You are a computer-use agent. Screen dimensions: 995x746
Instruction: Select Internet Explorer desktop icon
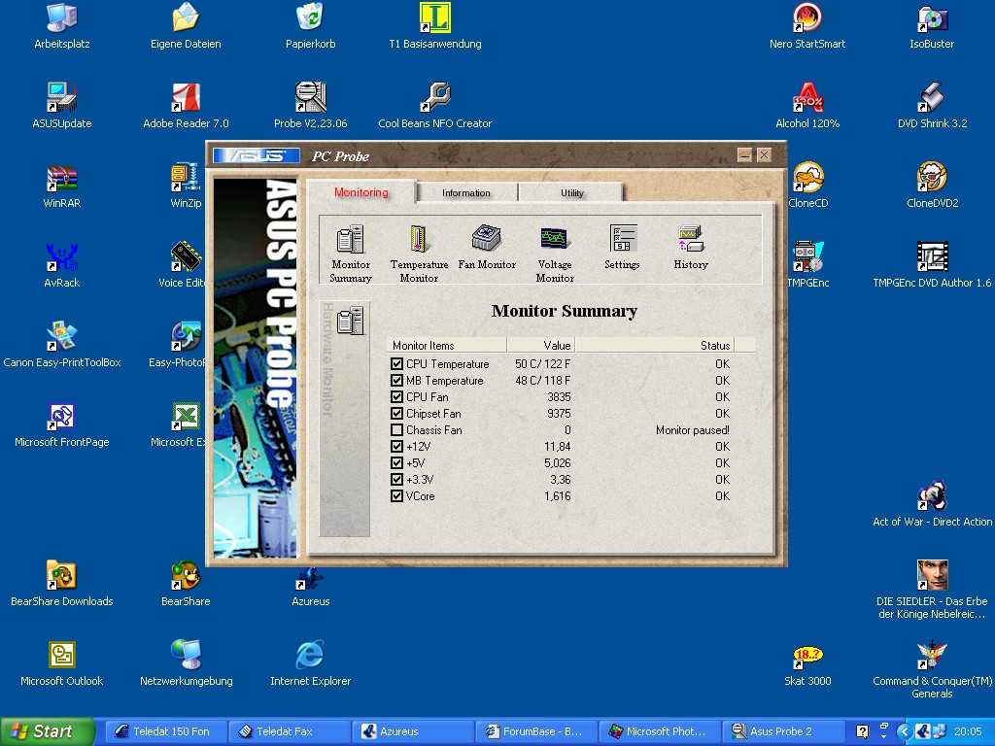coord(310,662)
